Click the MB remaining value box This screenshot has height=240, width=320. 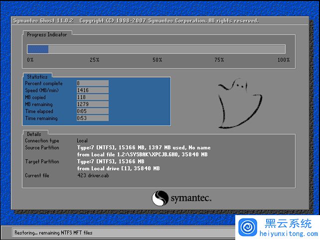pyautogui.click(x=92, y=105)
